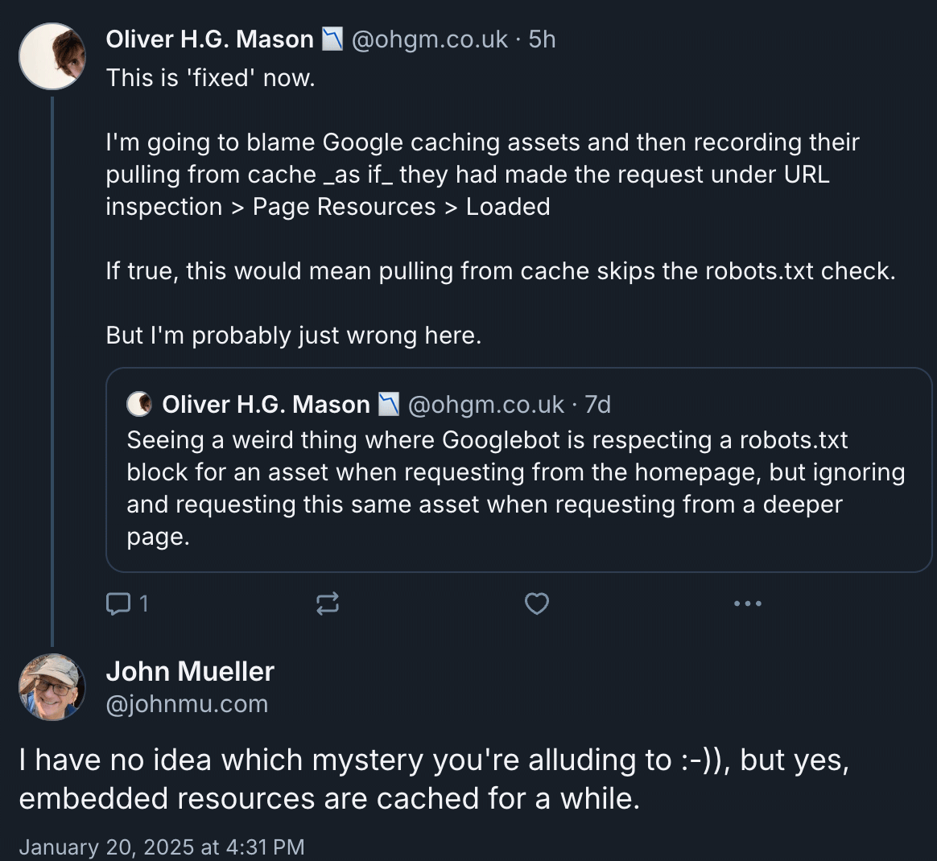Click John Mueller's profile avatar
The height and width of the screenshot is (861, 937).
click(x=52, y=686)
